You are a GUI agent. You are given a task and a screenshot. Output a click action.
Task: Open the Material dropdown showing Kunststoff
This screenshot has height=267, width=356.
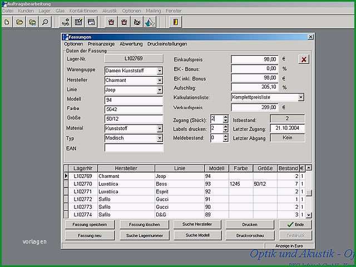160,128
